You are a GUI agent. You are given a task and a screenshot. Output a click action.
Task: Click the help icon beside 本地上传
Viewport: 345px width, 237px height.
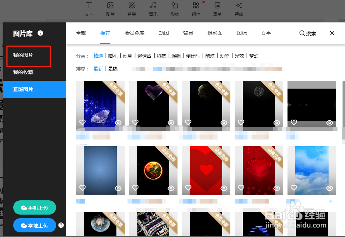(61, 225)
